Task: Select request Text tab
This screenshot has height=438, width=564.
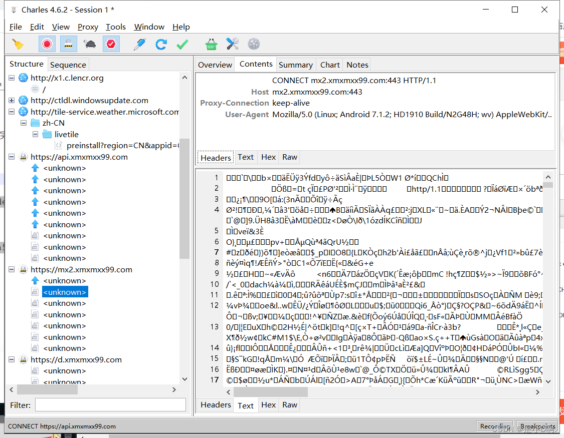Action: [x=246, y=157]
